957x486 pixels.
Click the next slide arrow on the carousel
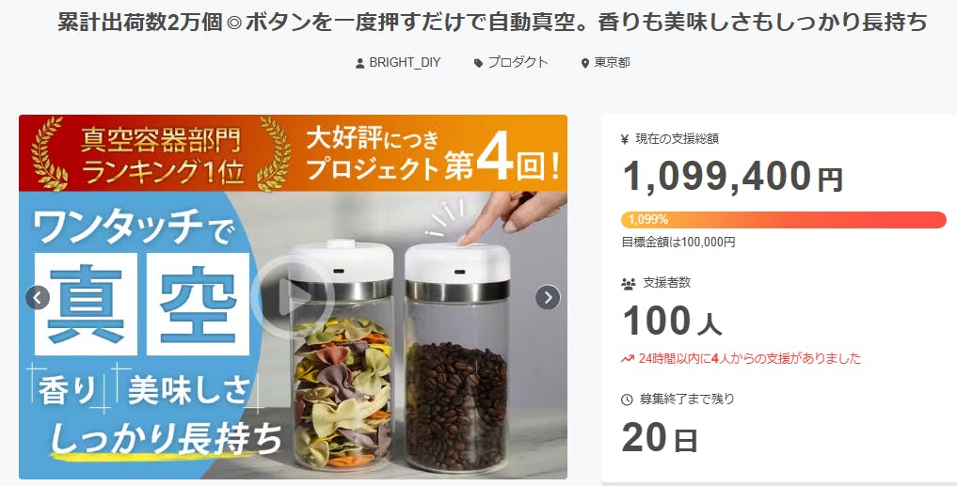(x=548, y=298)
